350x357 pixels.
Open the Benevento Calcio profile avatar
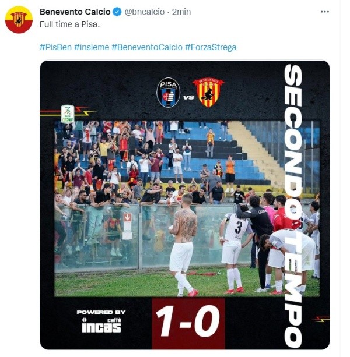click(x=19, y=20)
